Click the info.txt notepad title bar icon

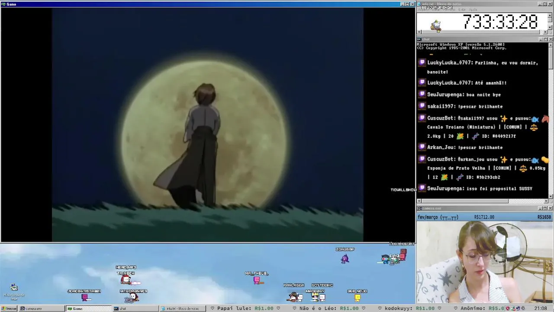[x=419, y=4]
